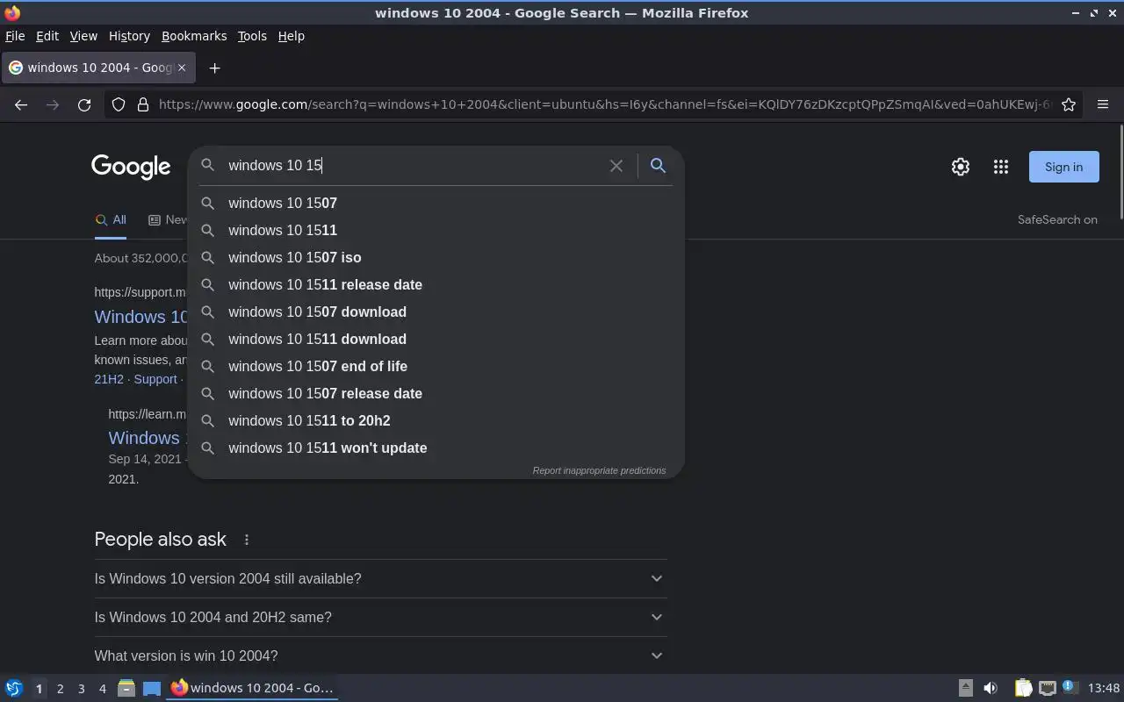
Task: Open the Google apps grid
Action: [x=1001, y=167]
